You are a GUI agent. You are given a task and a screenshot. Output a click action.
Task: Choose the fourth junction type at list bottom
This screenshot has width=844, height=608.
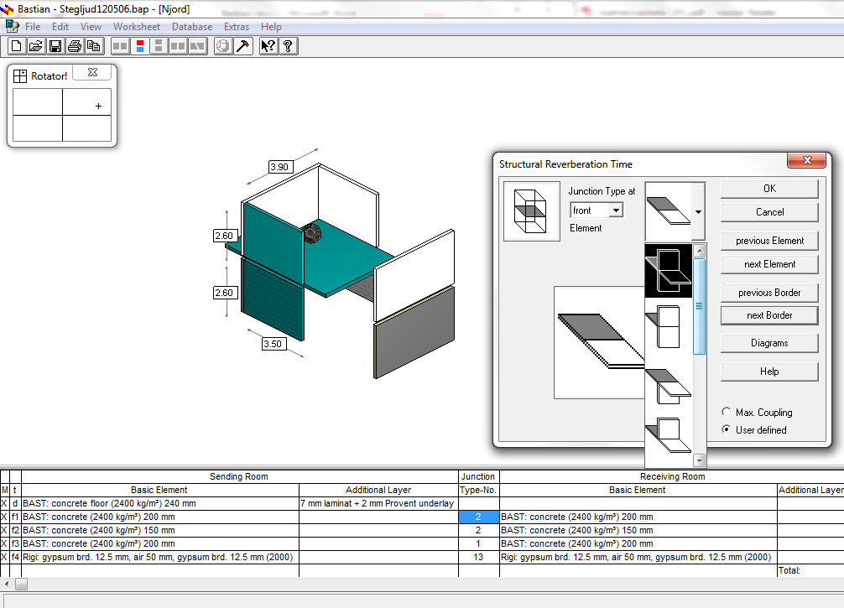point(669,434)
